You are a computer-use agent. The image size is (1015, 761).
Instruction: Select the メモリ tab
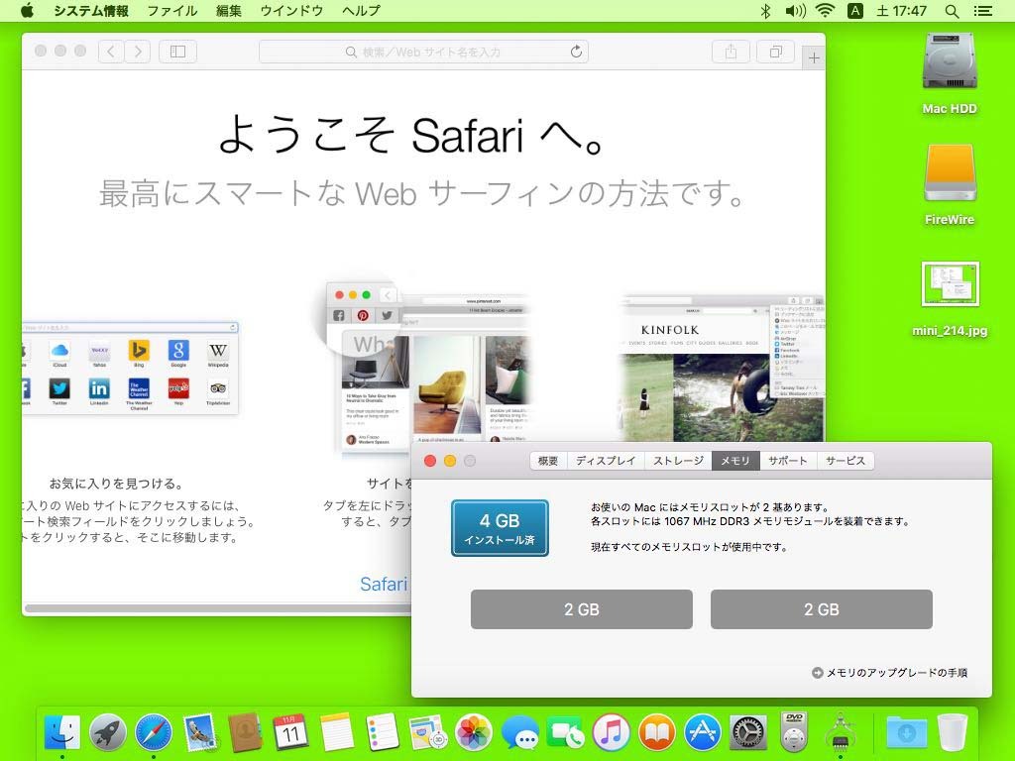coord(735,461)
